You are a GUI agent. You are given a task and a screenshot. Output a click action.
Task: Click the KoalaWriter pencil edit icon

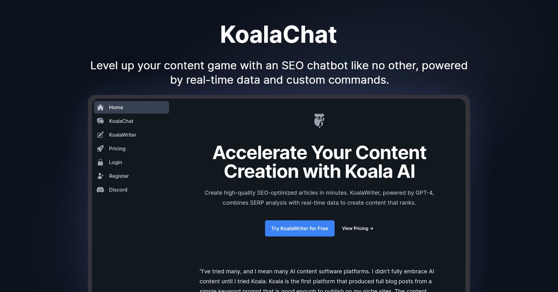point(100,135)
